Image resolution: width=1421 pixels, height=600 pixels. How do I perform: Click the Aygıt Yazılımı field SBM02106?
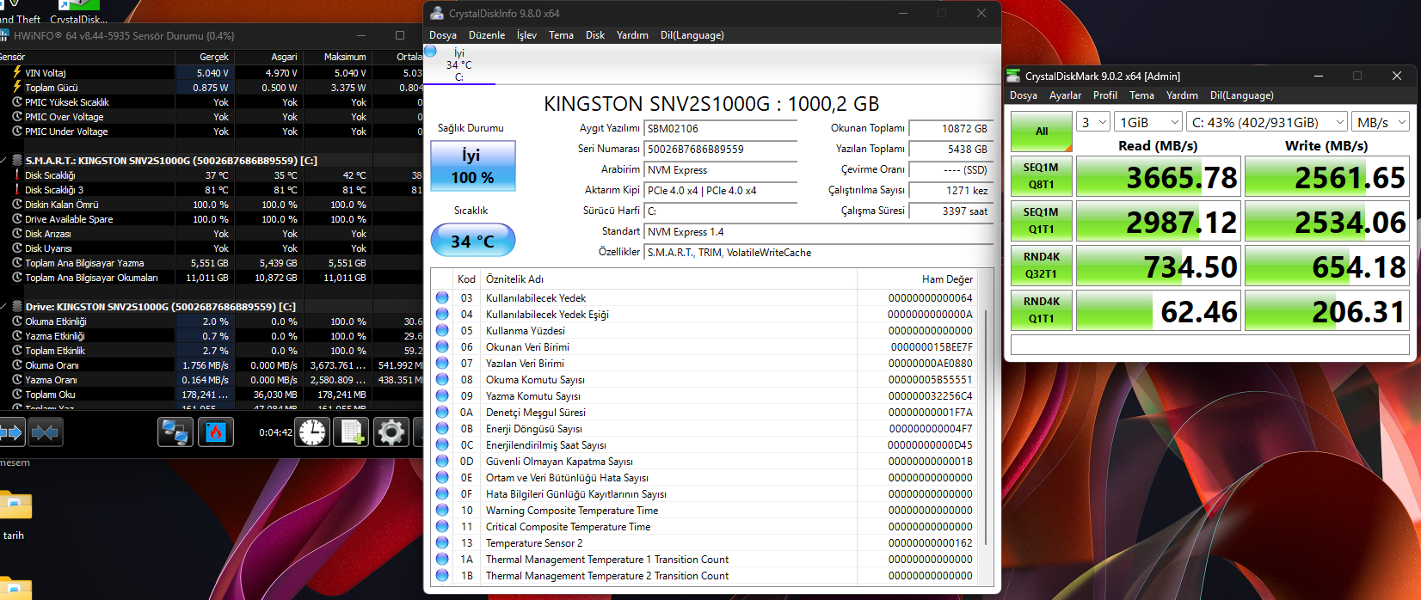[721, 128]
